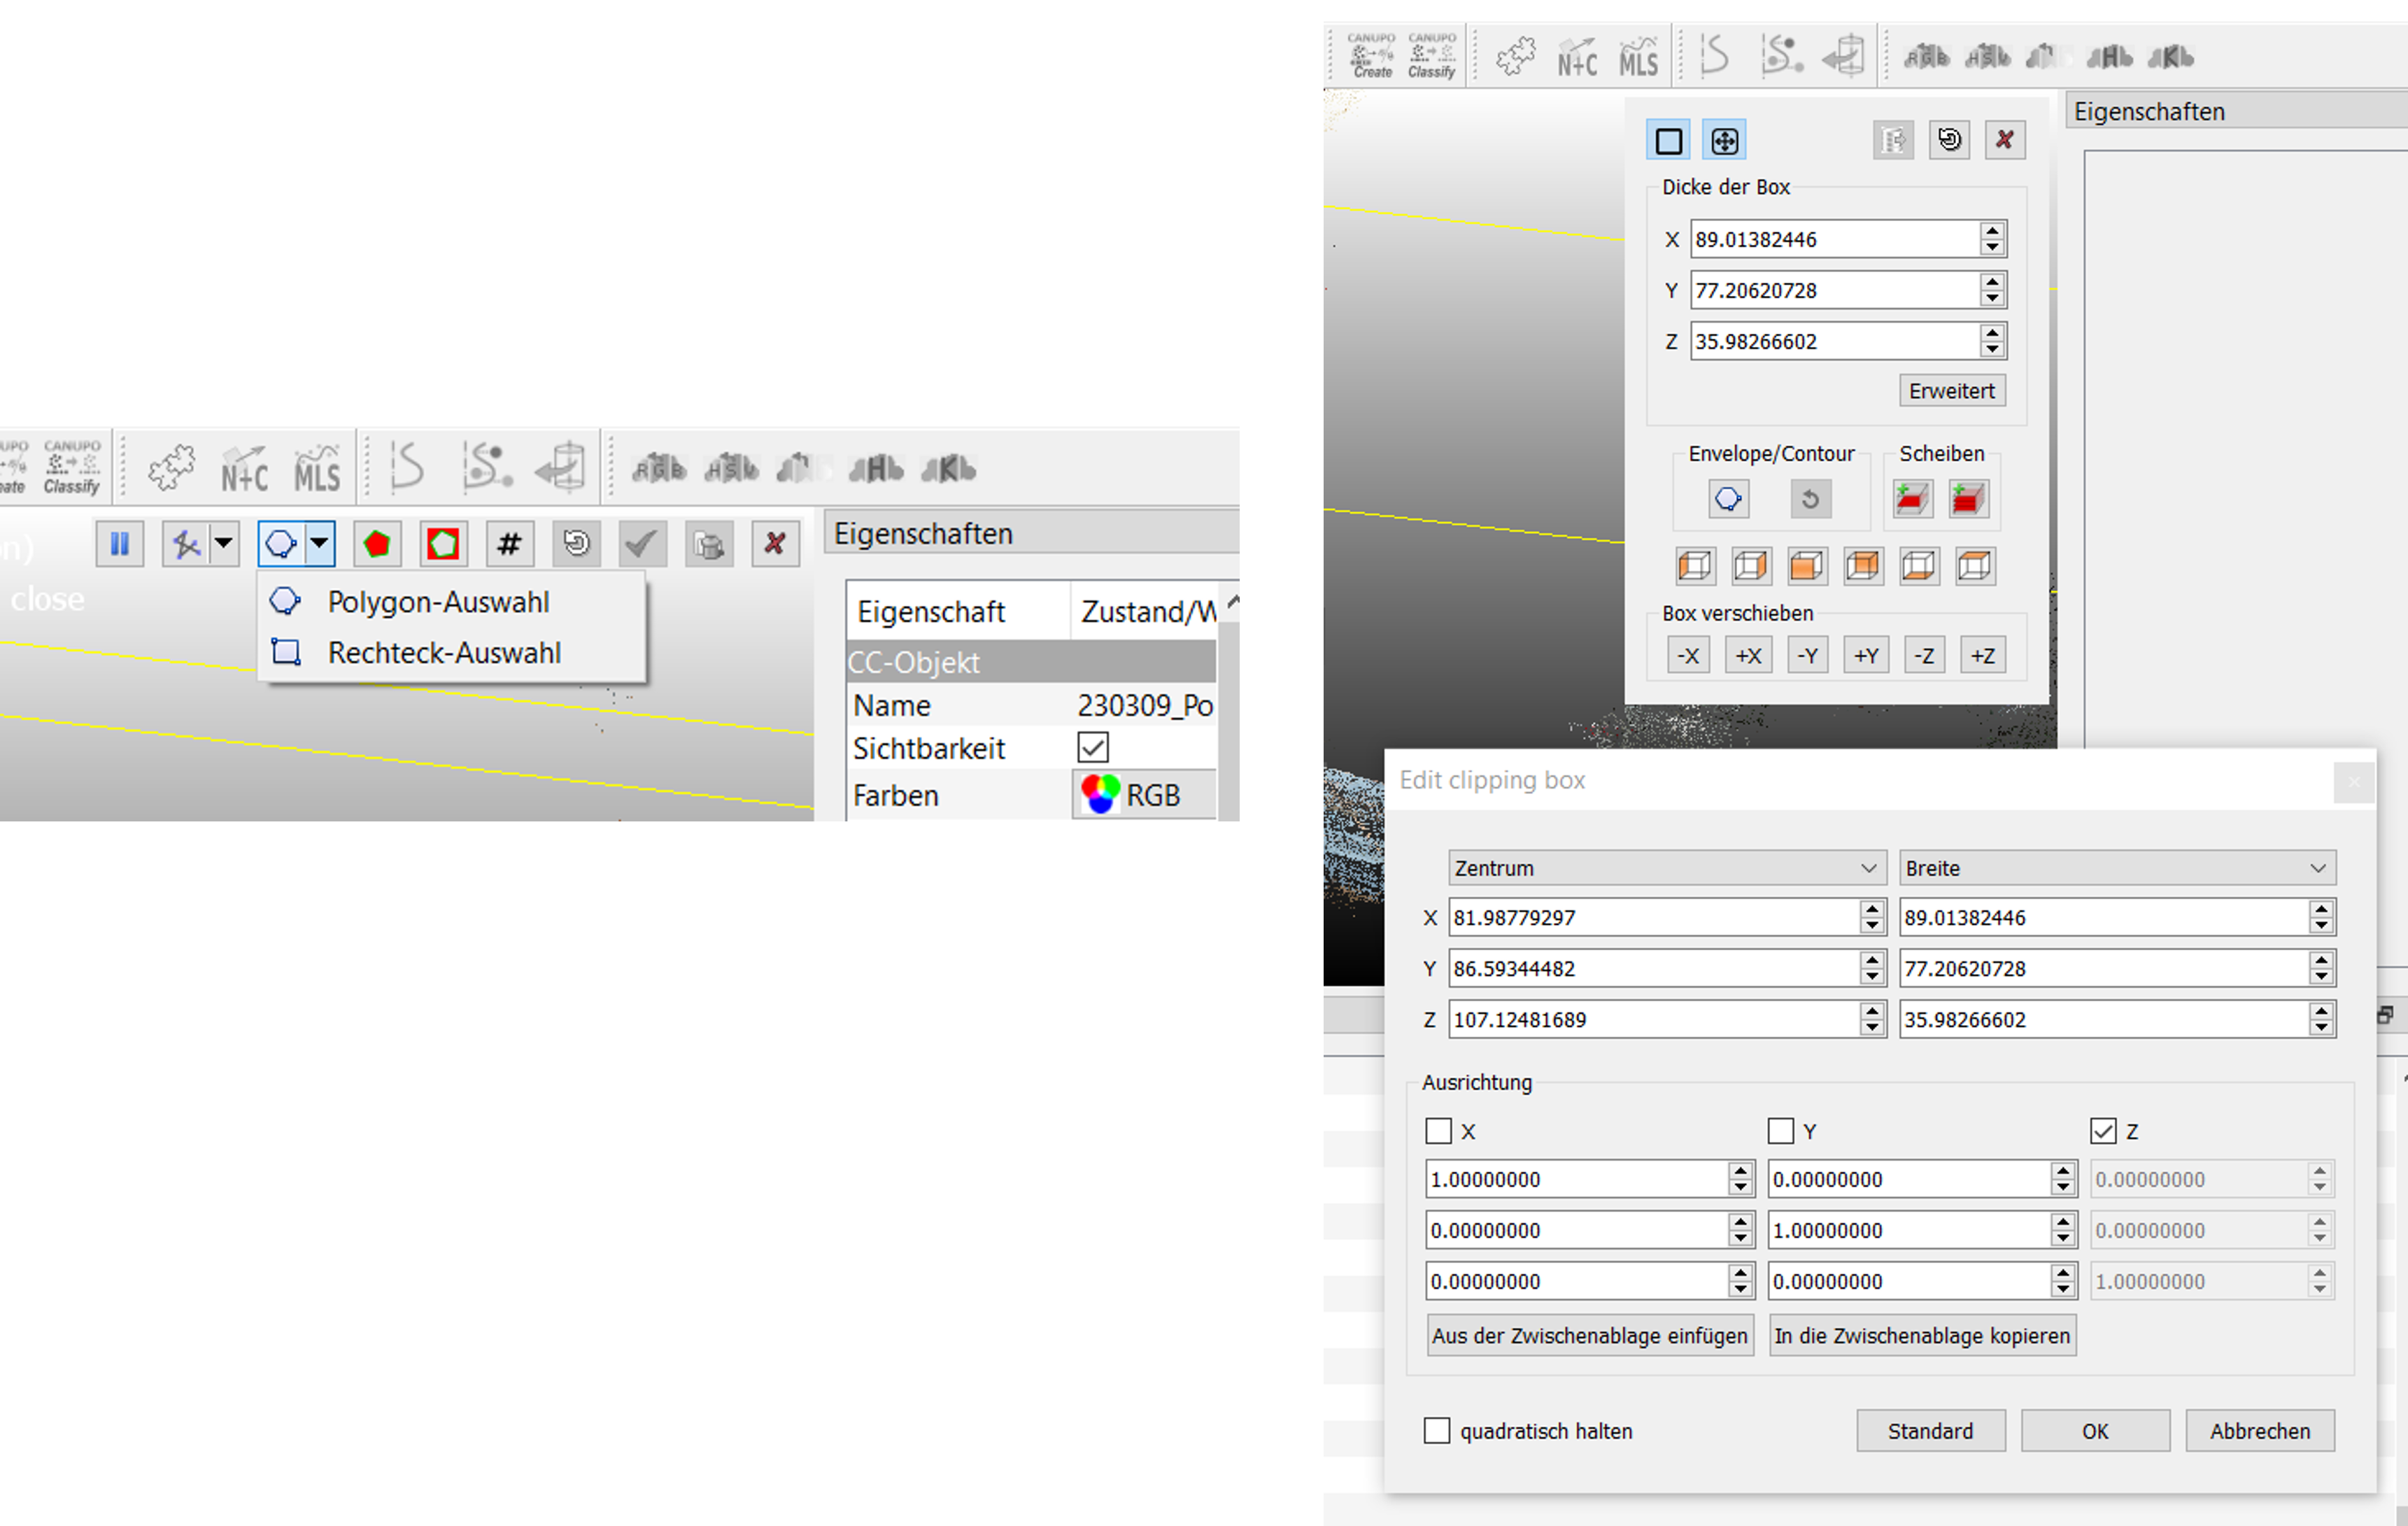
Task: Click segment-in red polygon icon
Action: tap(377, 544)
